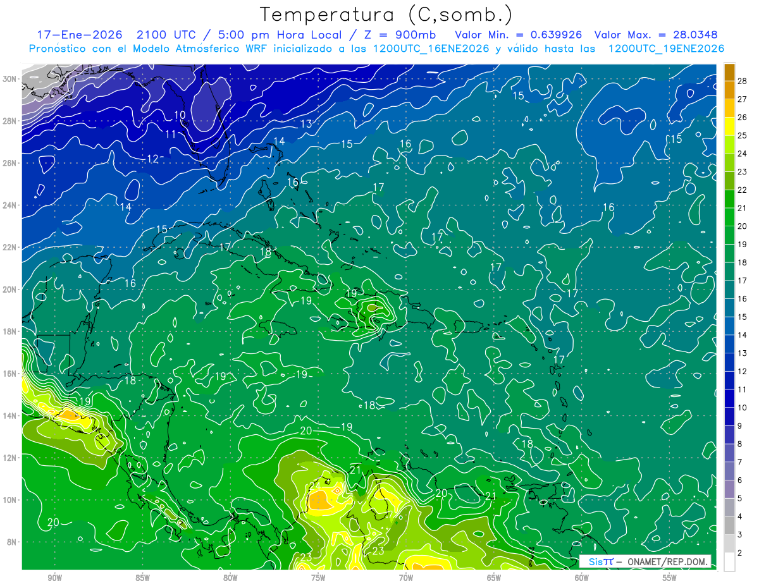Click the white swatch at color scale bottom

729,562
